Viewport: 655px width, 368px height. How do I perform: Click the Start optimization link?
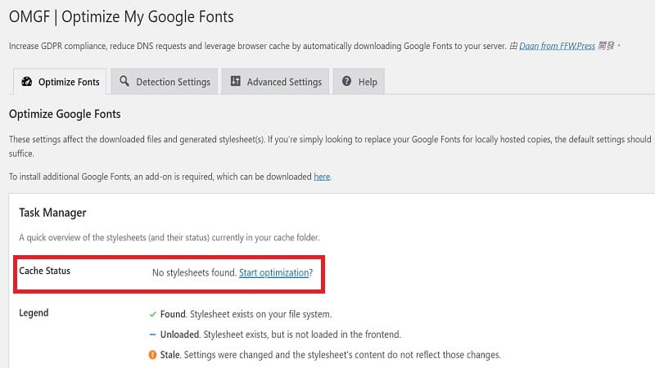pyautogui.click(x=273, y=272)
